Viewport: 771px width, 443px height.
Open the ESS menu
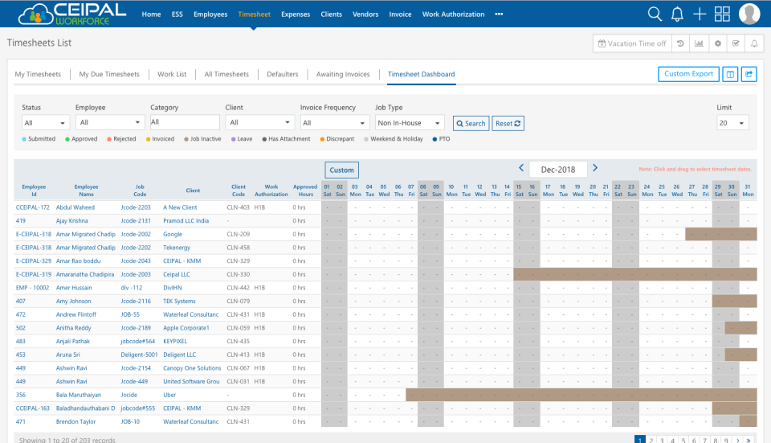(177, 14)
